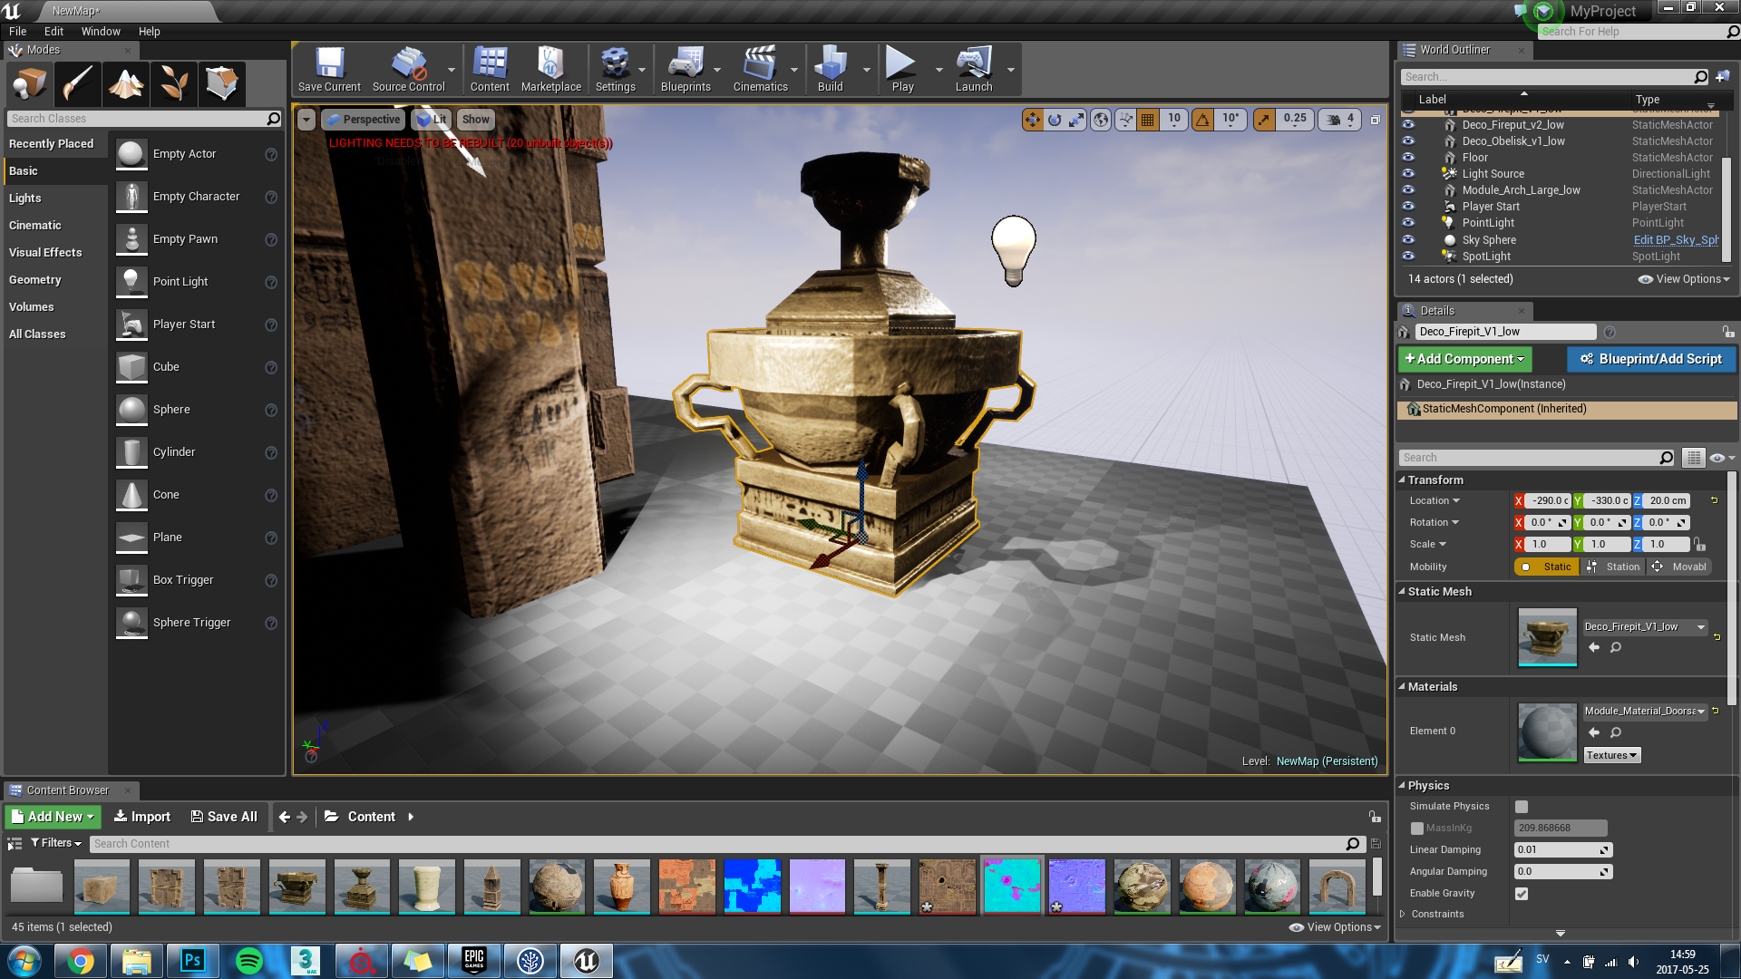Click the Build toolbar icon
The image size is (1741, 979).
830,69
